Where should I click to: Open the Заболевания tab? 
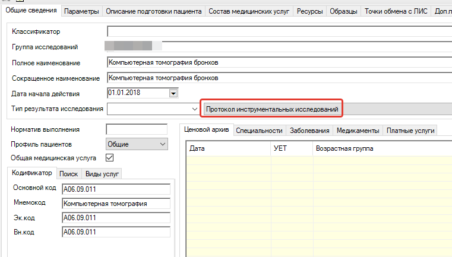coord(309,131)
